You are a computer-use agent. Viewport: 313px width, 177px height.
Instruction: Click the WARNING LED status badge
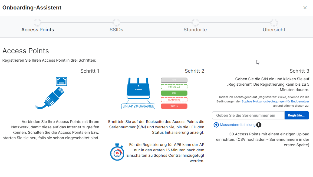[x=174, y=100]
